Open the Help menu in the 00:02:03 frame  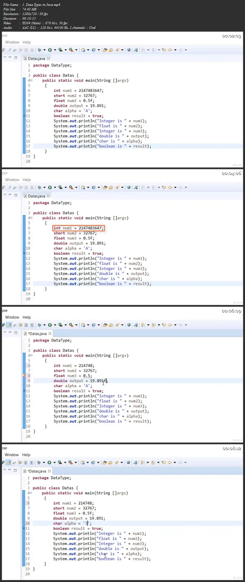tap(27, 42)
